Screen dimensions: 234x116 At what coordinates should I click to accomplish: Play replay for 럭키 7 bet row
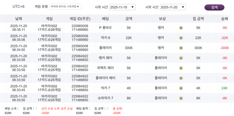point(181,88)
